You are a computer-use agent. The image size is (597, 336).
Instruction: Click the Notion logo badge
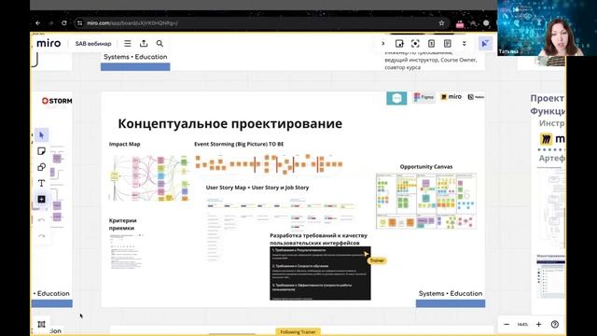click(x=476, y=97)
